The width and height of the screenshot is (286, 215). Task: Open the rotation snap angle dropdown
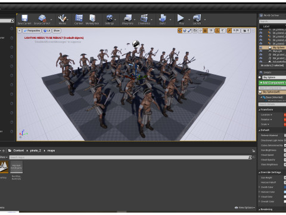[223, 30]
